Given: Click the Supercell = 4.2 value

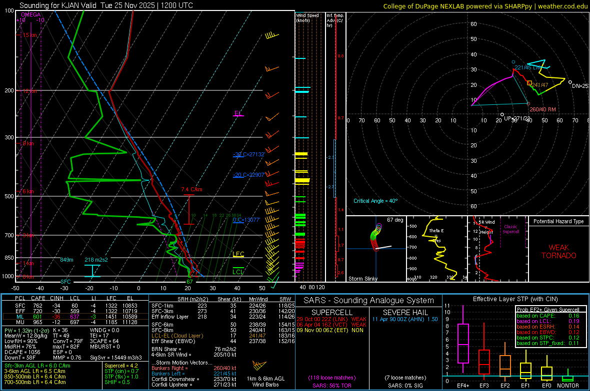Looking at the screenshot, I should pyautogui.click(x=121, y=366).
